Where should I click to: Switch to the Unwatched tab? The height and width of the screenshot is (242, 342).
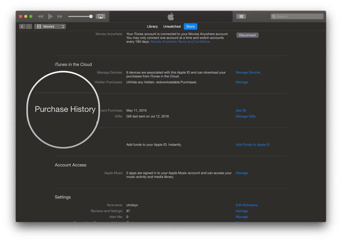point(172,26)
